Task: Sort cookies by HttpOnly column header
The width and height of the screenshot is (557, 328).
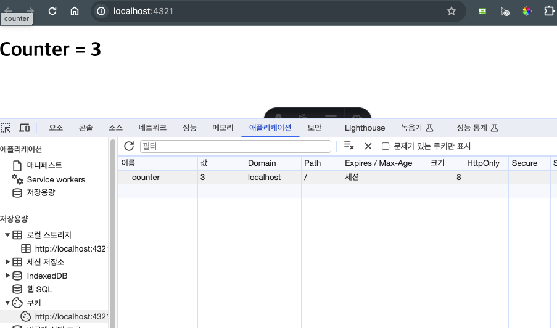Action: (486, 163)
